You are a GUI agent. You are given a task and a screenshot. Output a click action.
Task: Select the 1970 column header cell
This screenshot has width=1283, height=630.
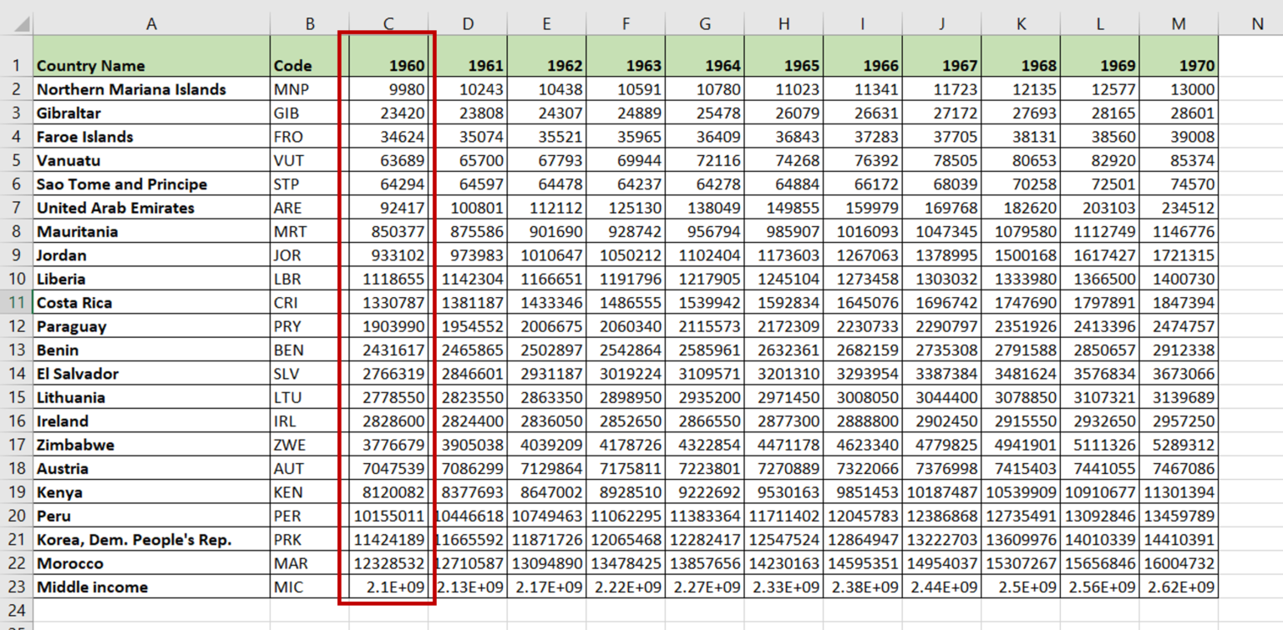1178,65
